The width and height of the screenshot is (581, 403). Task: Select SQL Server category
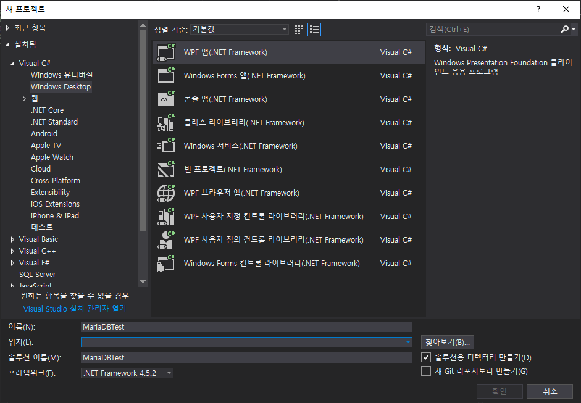tap(38, 275)
